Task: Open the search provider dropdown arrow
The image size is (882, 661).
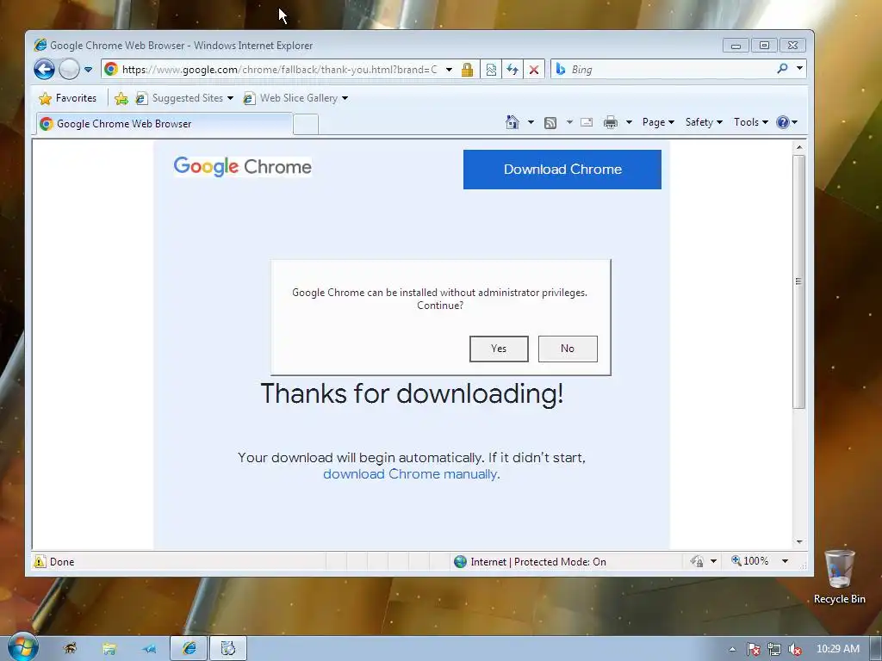Action: click(799, 69)
